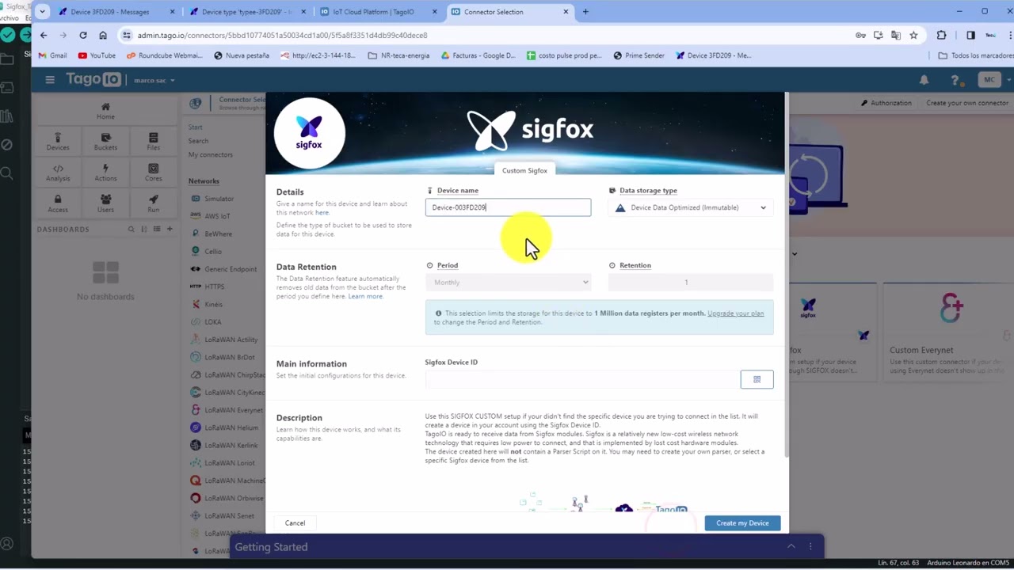Image resolution: width=1014 pixels, height=570 pixels.
Task: Click the Device name input field
Action: (x=508, y=207)
